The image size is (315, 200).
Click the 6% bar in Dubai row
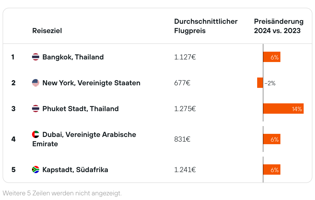pos(272,139)
